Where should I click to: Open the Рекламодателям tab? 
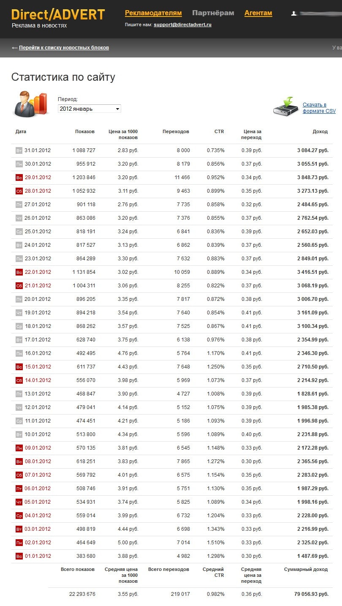pos(153,13)
